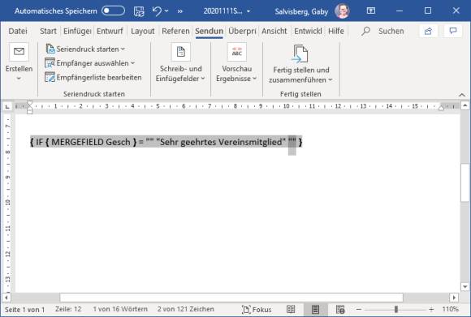This screenshot has width=471, height=317.
Task: Open the Entwurf tab
Action: tap(110, 31)
